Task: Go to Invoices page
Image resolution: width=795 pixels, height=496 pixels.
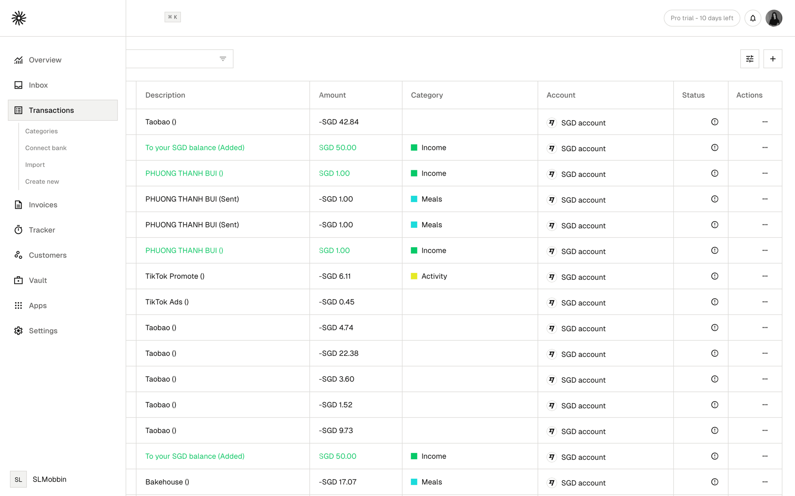Action: 43,205
